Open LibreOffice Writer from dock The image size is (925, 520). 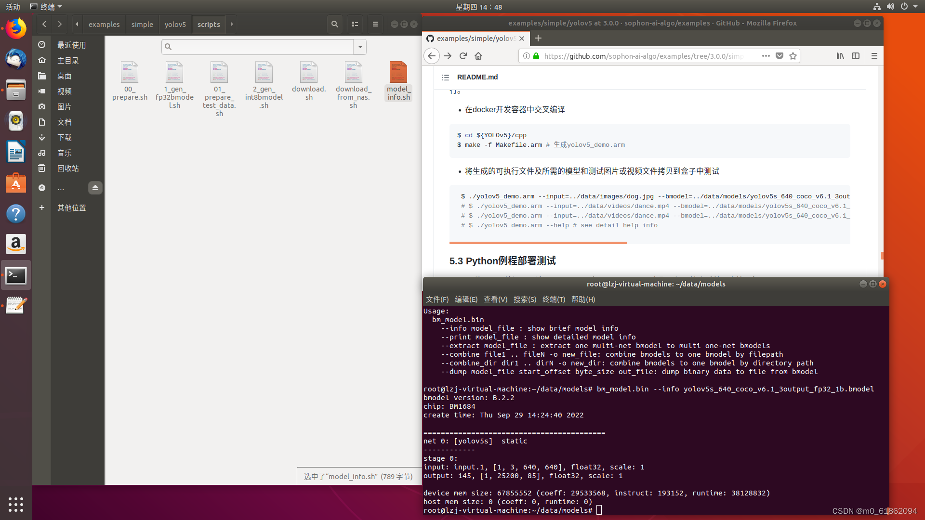pyautogui.click(x=16, y=152)
